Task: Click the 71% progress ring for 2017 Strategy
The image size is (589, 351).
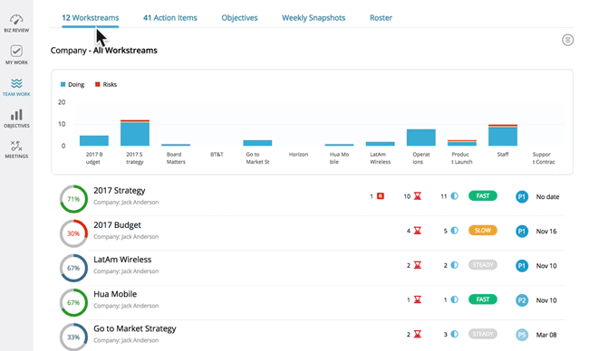Action: (73, 199)
